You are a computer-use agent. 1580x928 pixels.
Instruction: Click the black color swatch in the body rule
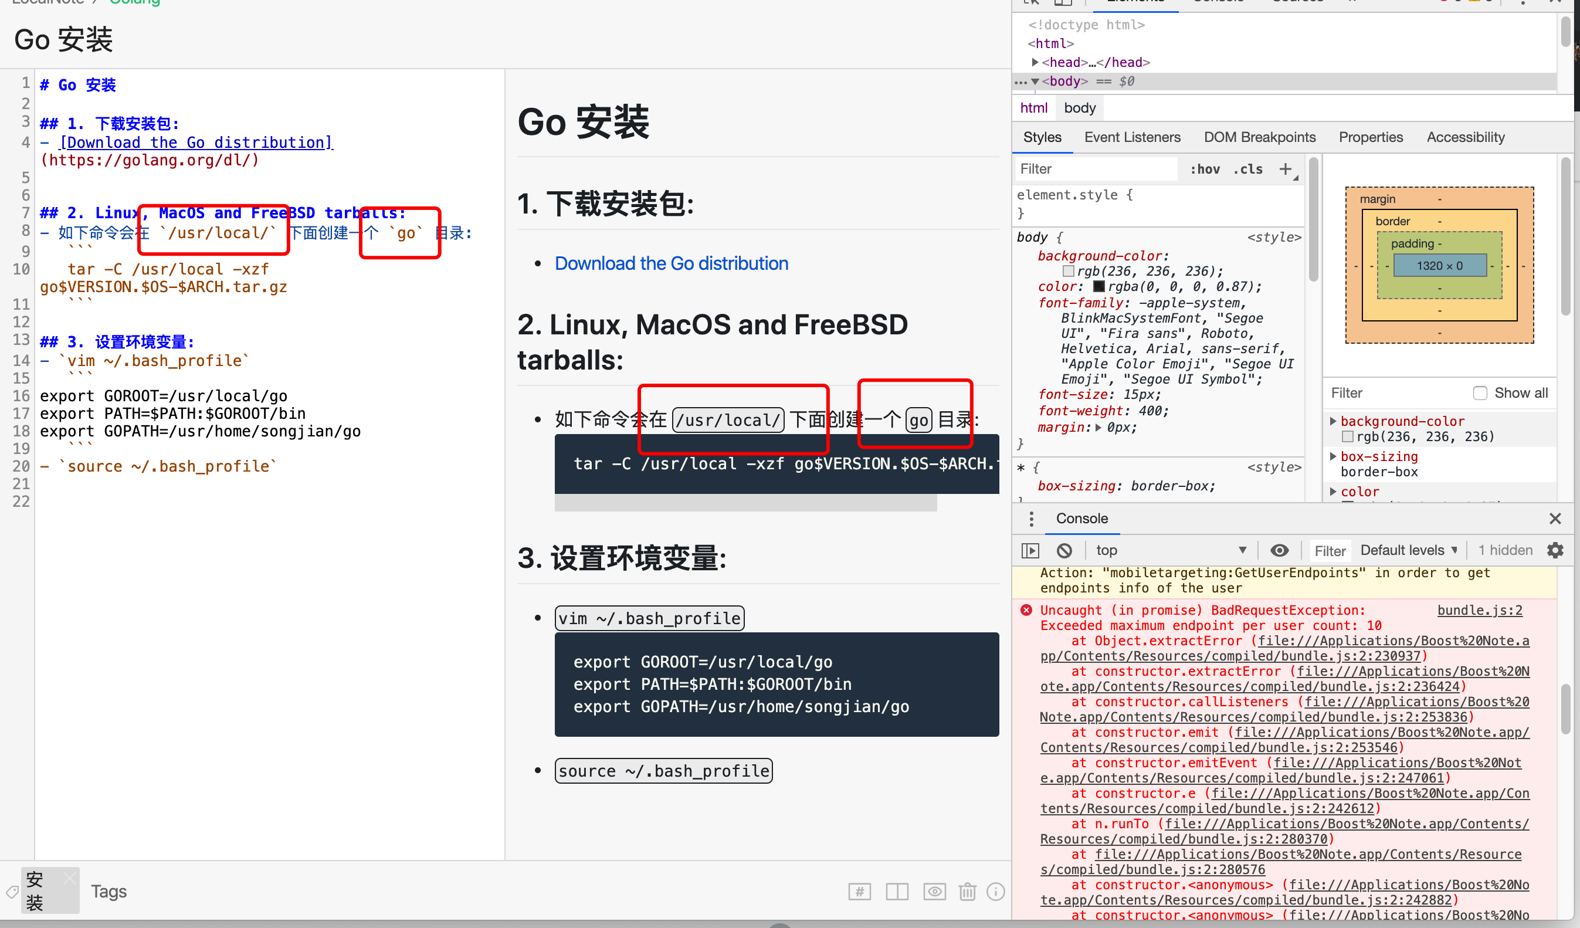point(1098,286)
